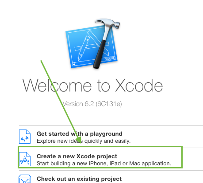Click the Version 6.2 (6C131e) text

92,104
